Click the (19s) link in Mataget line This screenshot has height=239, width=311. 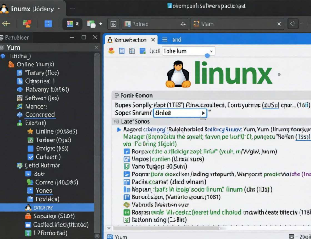pyautogui.click(x=302, y=137)
